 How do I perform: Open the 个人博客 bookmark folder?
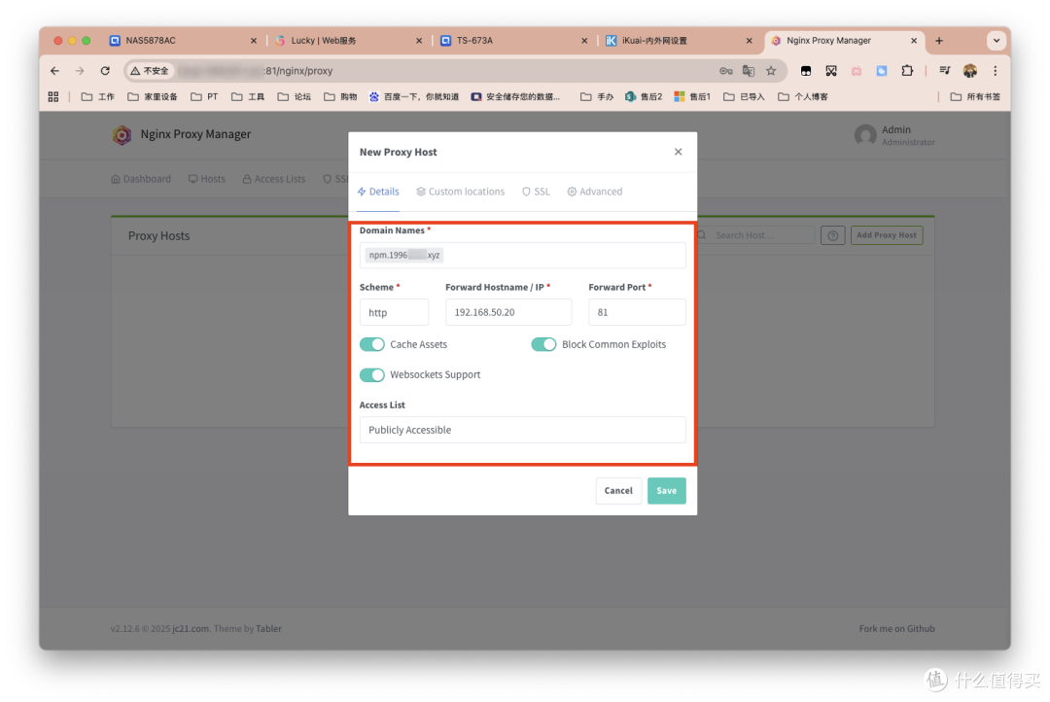click(803, 97)
